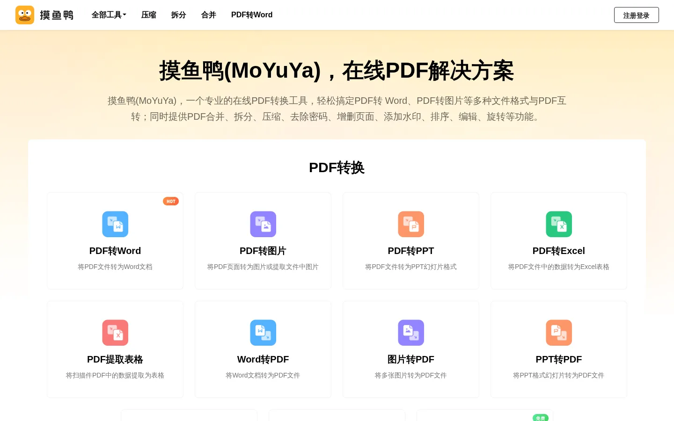Click description 将PDF页面转为图片或提取文件中图片

(263, 267)
